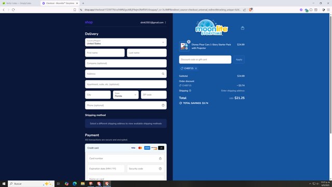Focus the Expiration date field
This screenshot has width=332, height=187.
click(x=106, y=169)
